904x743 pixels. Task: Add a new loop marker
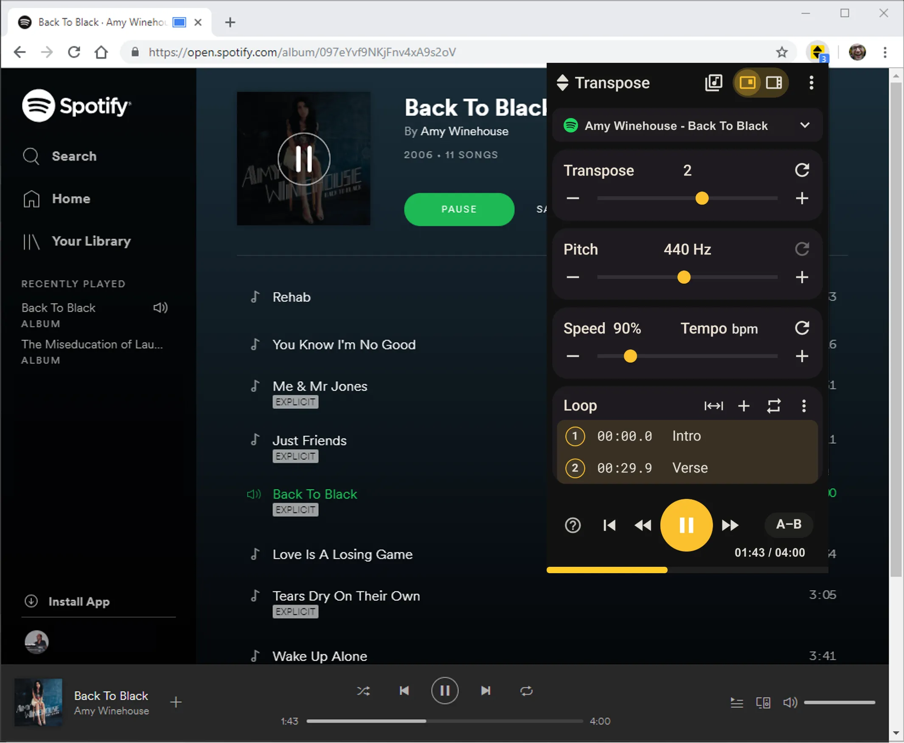click(744, 406)
